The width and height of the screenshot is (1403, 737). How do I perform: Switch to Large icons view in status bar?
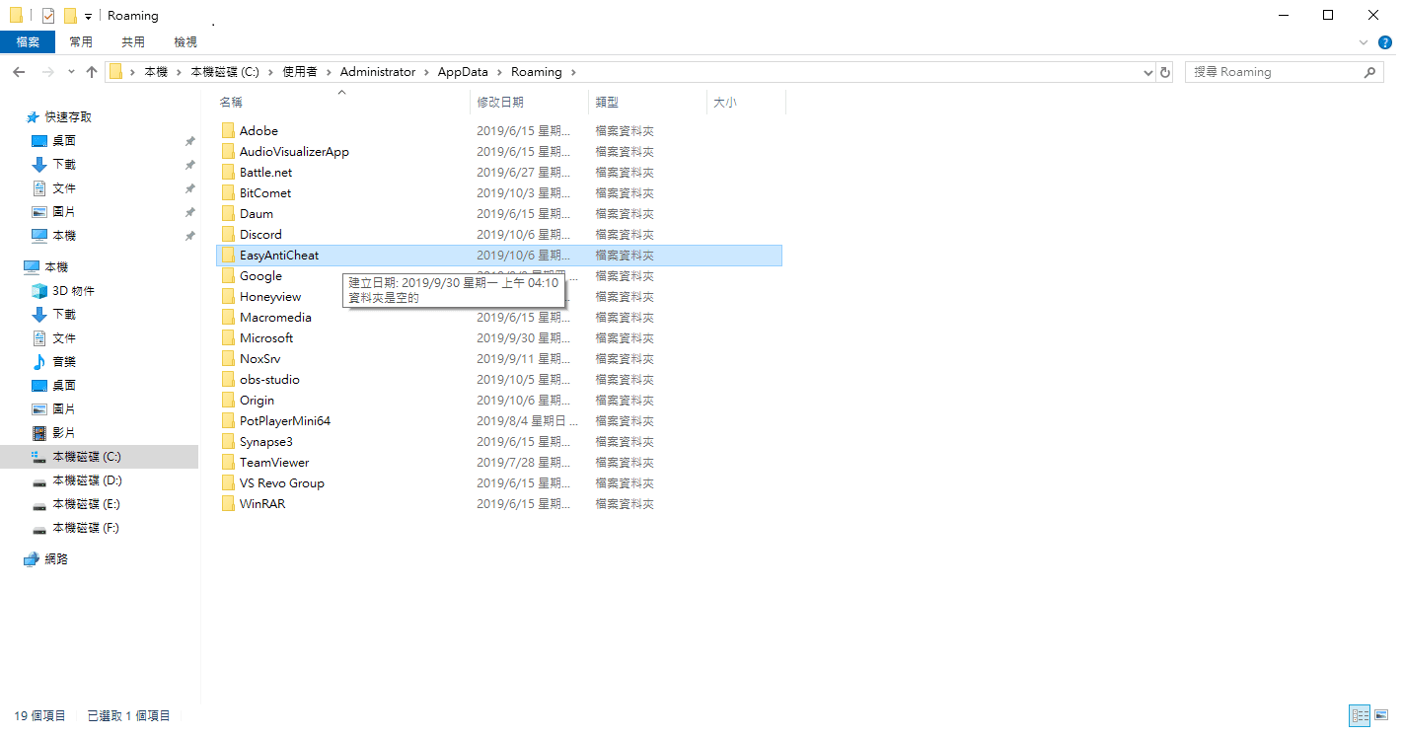(1382, 716)
